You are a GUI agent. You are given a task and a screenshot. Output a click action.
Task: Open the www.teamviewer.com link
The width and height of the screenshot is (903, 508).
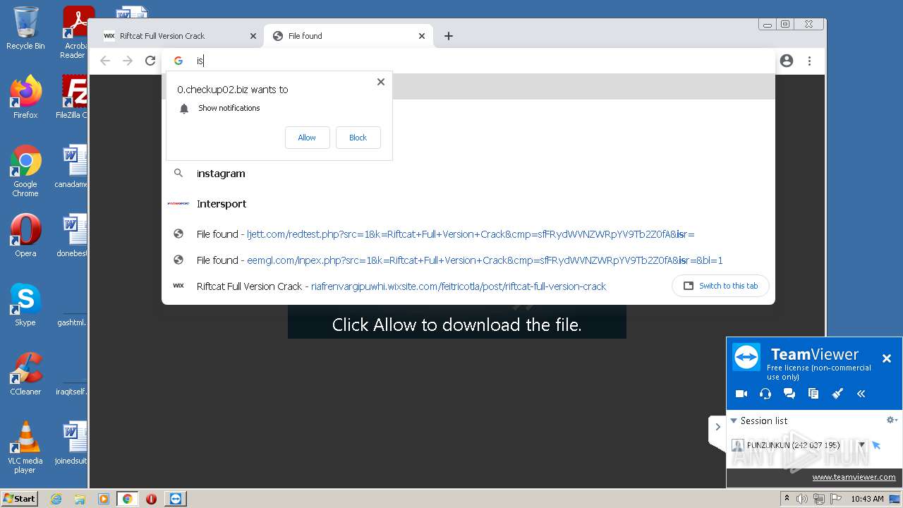tap(854, 477)
